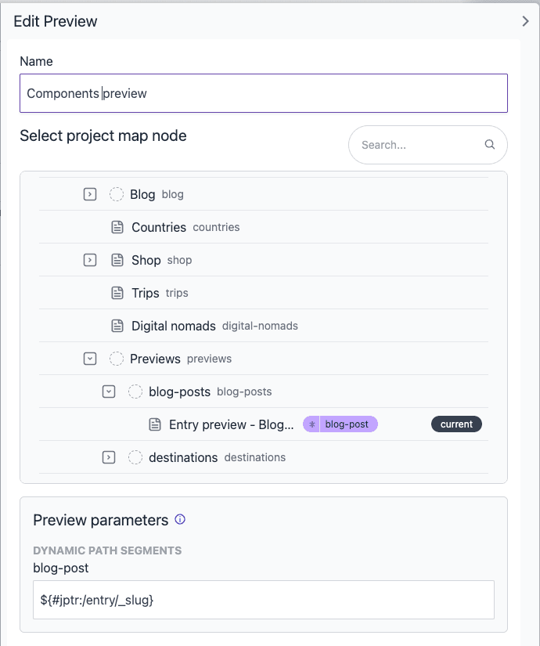Expand the destinations tree node
The width and height of the screenshot is (540, 646).
click(x=109, y=457)
